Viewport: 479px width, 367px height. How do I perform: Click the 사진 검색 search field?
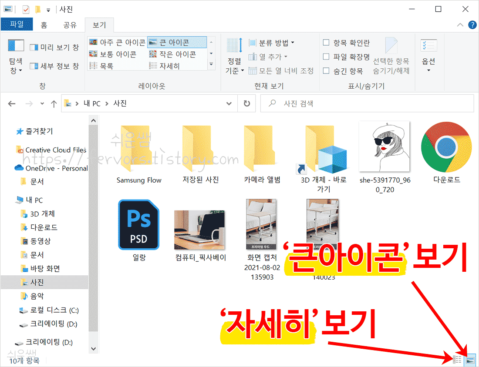(x=367, y=104)
